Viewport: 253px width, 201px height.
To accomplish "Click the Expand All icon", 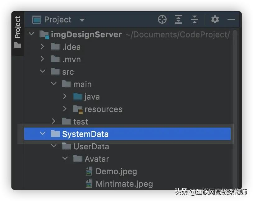I will point(178,20).
